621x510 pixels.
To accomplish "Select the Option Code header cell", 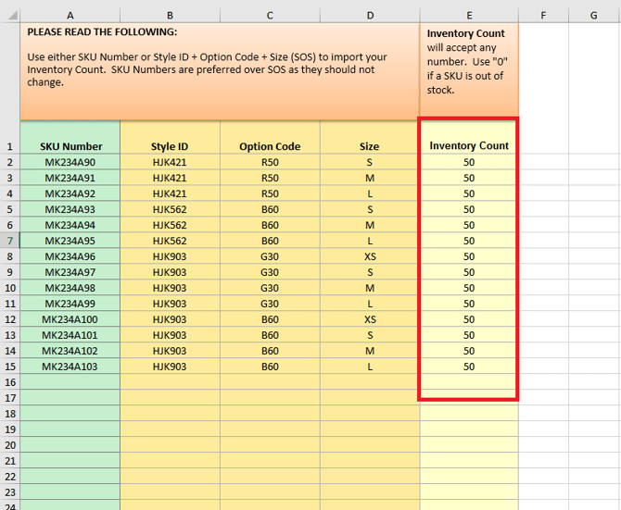I will tap(270, 146).
